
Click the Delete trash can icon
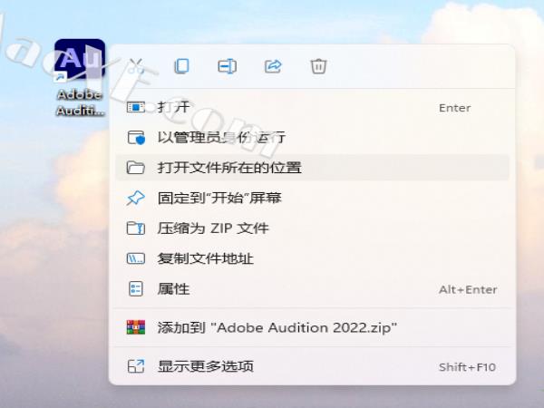[x=318, y=66]
